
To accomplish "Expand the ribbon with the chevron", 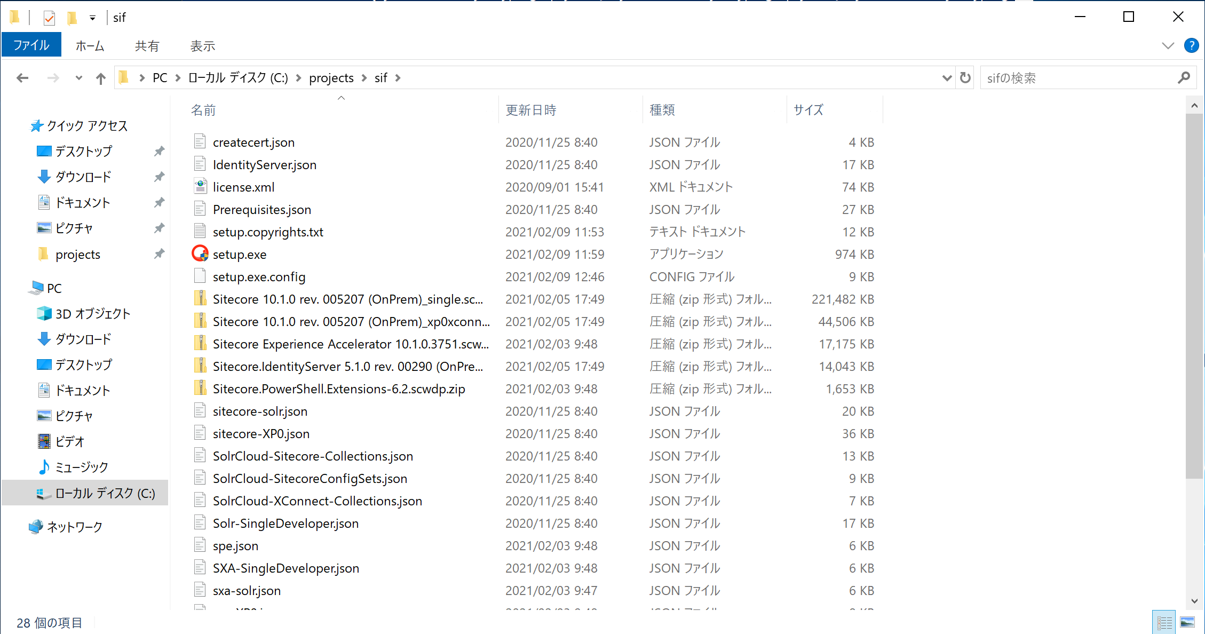I will [x=1168, y=46].
